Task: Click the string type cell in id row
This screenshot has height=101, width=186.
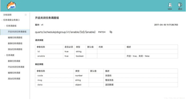Action: pos(80,51)
